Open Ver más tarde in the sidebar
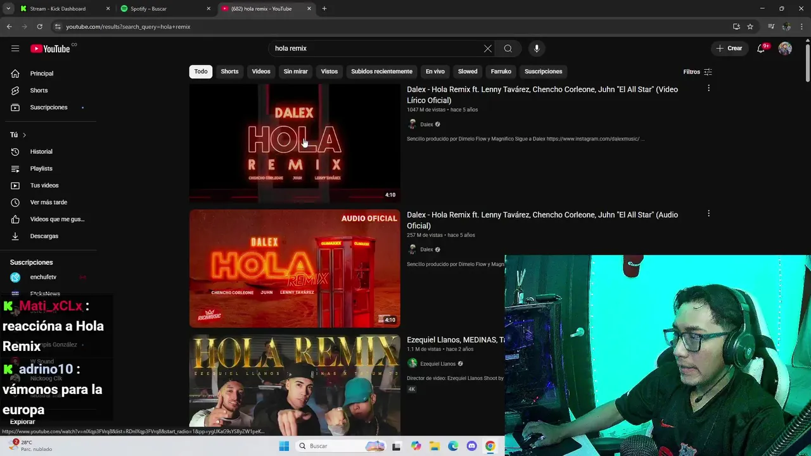This screenshot has width=811, height=456. click(x=48, y=202)
